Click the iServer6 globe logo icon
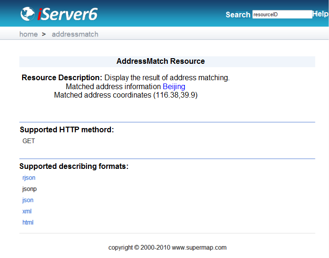This screenshot has height=258, width=329. [x=28, y=14]
